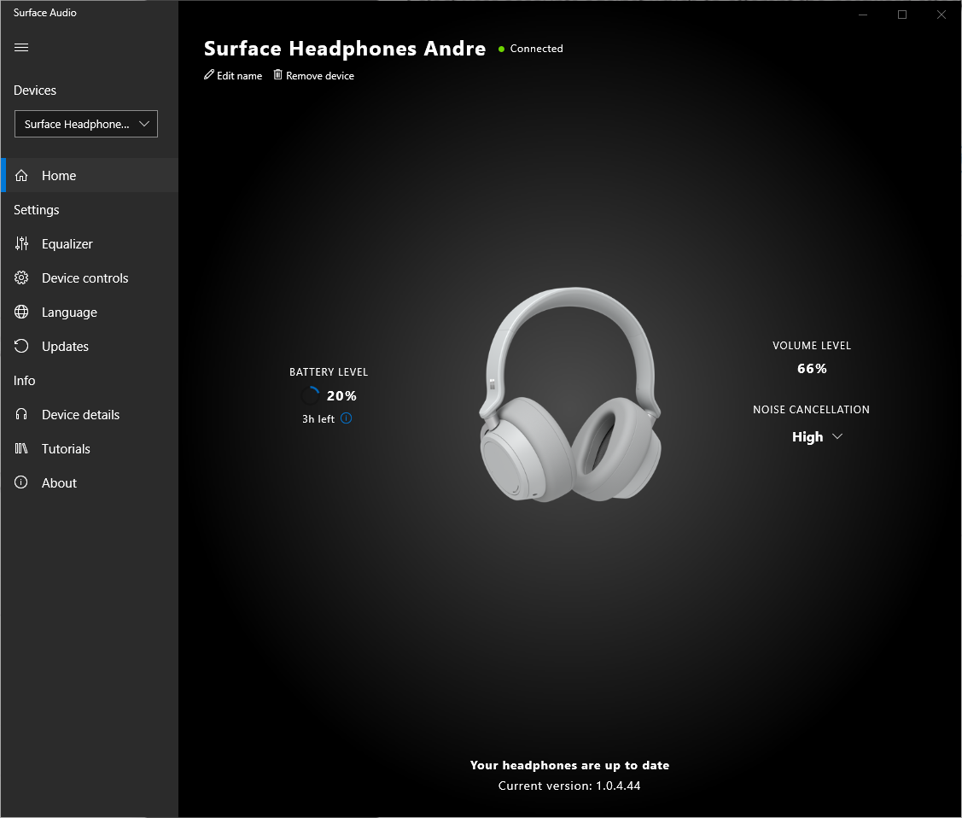The image size is (962, 818).
Task: Click the Equalizer sliders icon
Action: pos(22,244)
